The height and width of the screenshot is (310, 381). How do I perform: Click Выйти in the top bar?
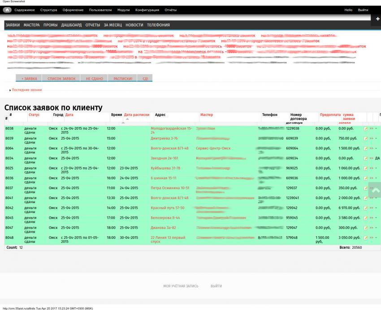363,10
